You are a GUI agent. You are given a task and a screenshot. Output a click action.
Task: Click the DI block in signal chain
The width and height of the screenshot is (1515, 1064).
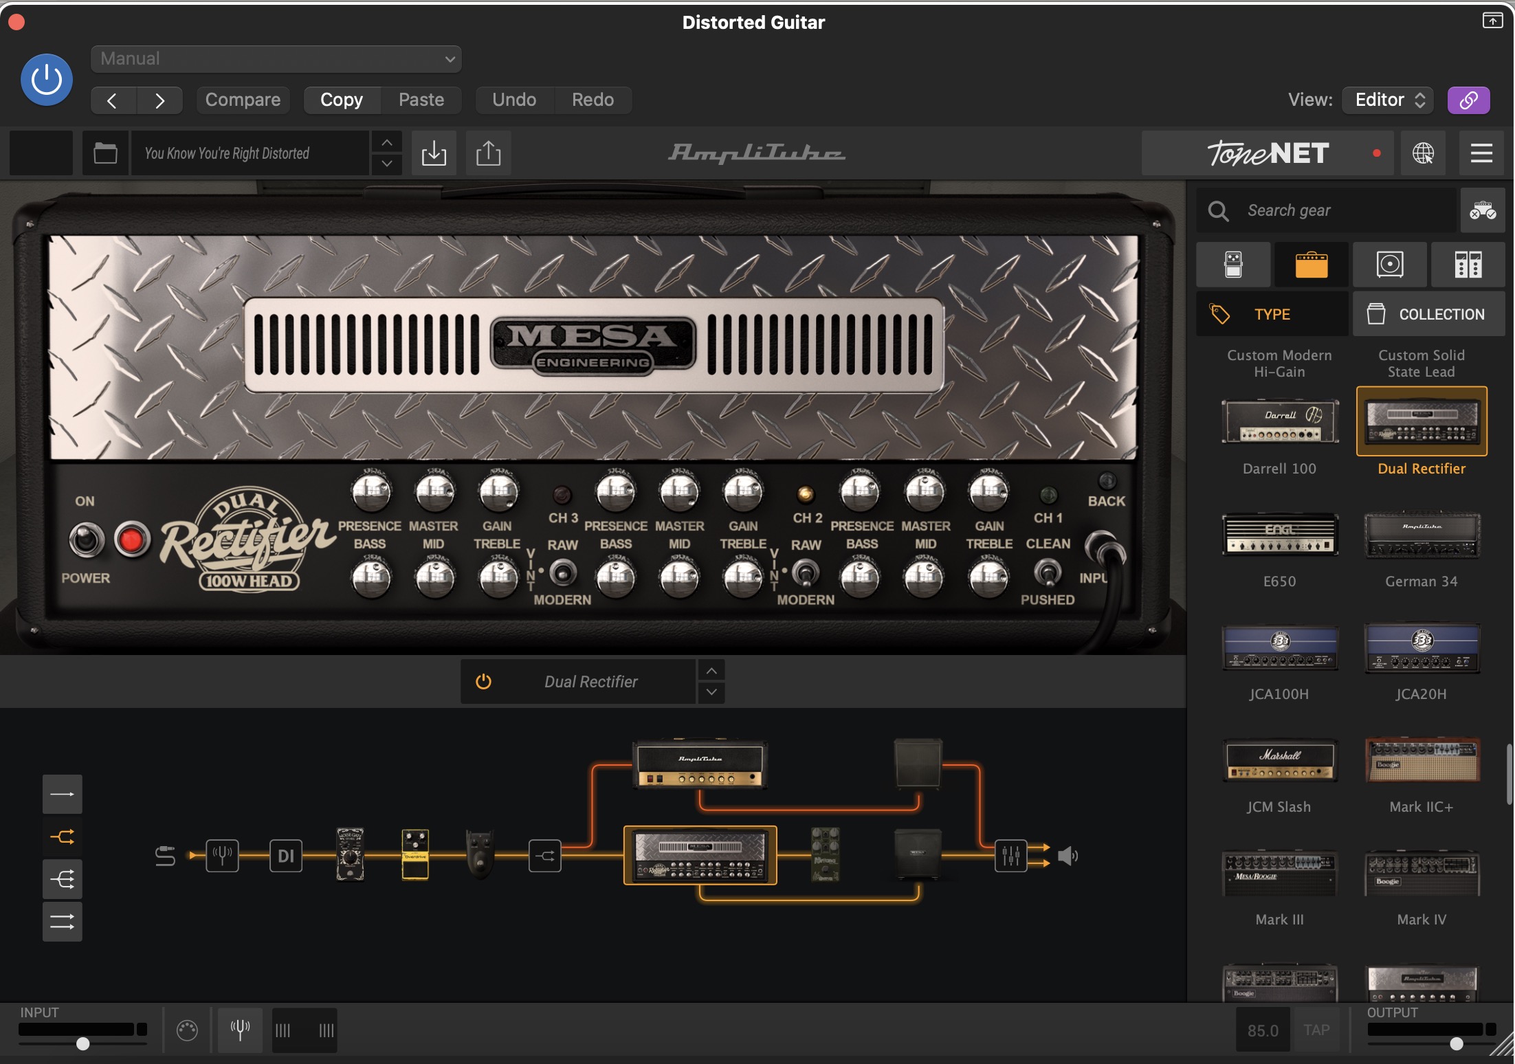click(285, 856)
